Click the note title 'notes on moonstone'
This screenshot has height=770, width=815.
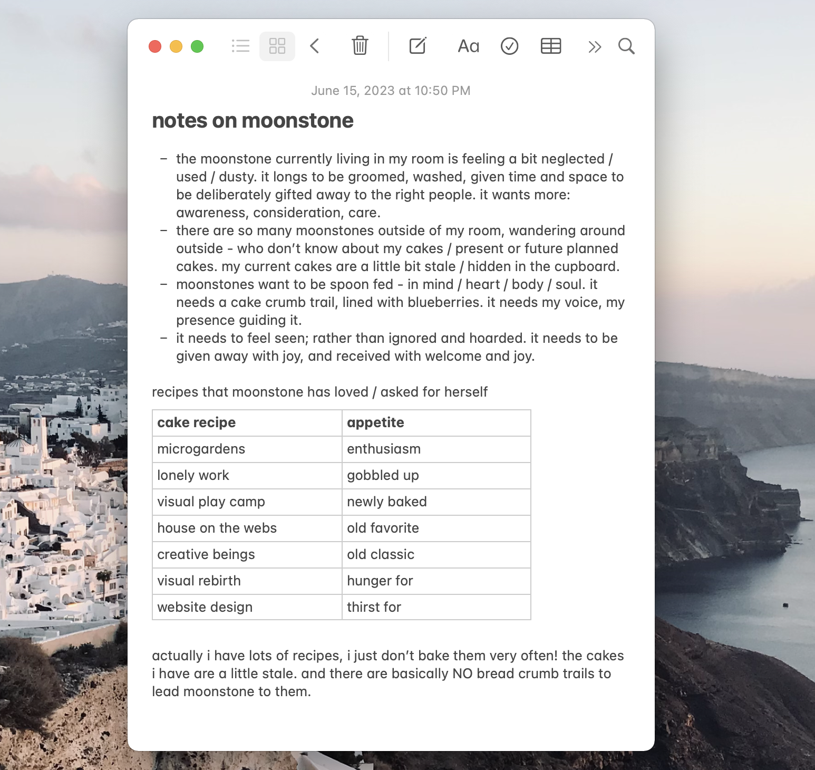point(253,121)
